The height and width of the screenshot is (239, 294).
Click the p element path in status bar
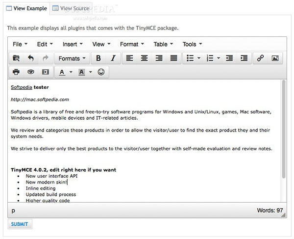tap(13, 211)
